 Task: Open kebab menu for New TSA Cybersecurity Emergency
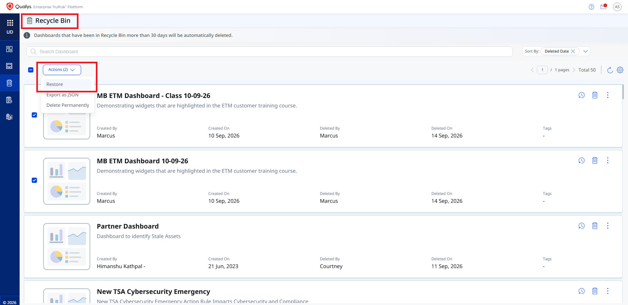pyautogui.click(x=608, y=291)
